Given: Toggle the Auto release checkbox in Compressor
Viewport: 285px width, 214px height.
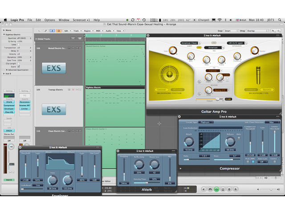Looking at the screenshot, I should pos(239,138).
